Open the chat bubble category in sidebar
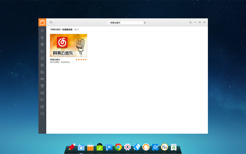246x154 pixels. [x=42, y=51]
